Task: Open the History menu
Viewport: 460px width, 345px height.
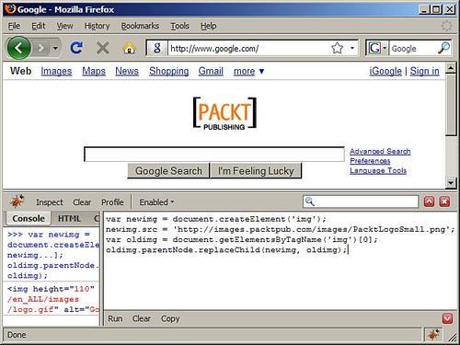Action: pyautogui.click(x=97, y=26)
